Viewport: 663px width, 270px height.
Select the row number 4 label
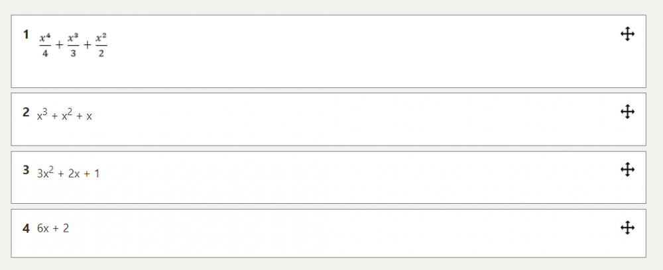tap(26, 228)
